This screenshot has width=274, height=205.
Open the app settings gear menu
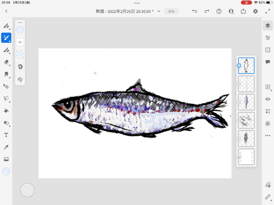[256, 11]
